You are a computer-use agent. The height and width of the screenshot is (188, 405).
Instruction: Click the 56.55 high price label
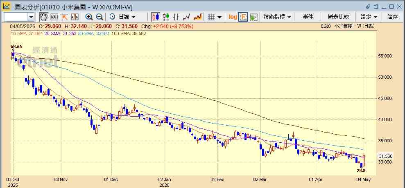point(16,47)
